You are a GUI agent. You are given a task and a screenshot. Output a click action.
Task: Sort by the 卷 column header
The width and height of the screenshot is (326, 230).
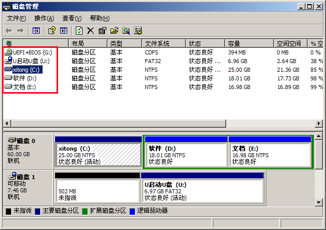[36, 43]
